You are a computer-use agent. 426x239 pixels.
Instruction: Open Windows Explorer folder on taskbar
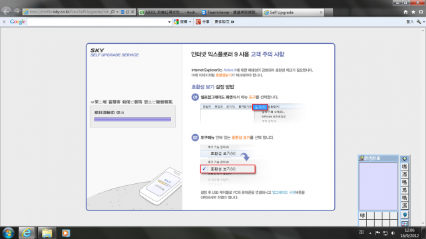[x=47, y=233]
